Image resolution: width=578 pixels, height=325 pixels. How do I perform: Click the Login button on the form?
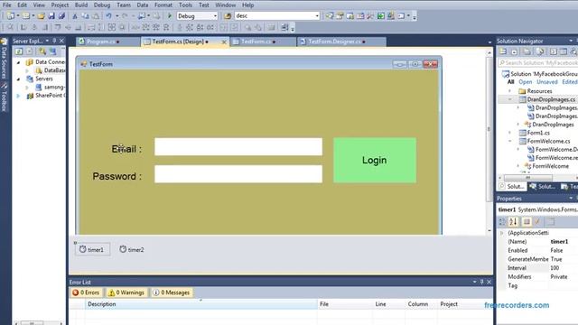(375, 161)
